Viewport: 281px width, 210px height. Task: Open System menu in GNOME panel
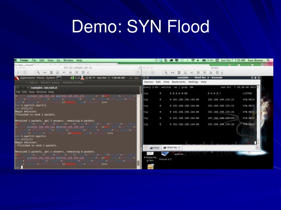[50, 78]
